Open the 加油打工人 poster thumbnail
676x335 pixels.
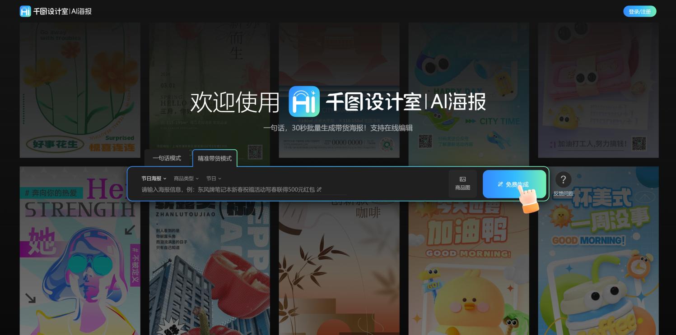[x=598, y=90]
